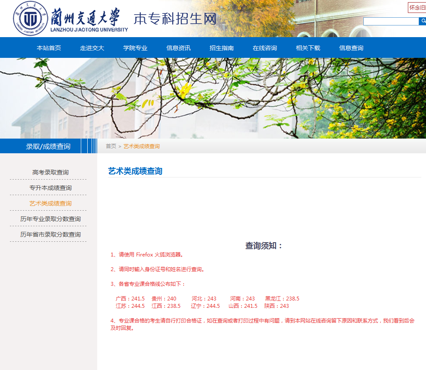The width and height of the screenshot is (426, 370).
Task: Click the 各省专业课合格线公布如下 line
Action: tap(148, 284)
